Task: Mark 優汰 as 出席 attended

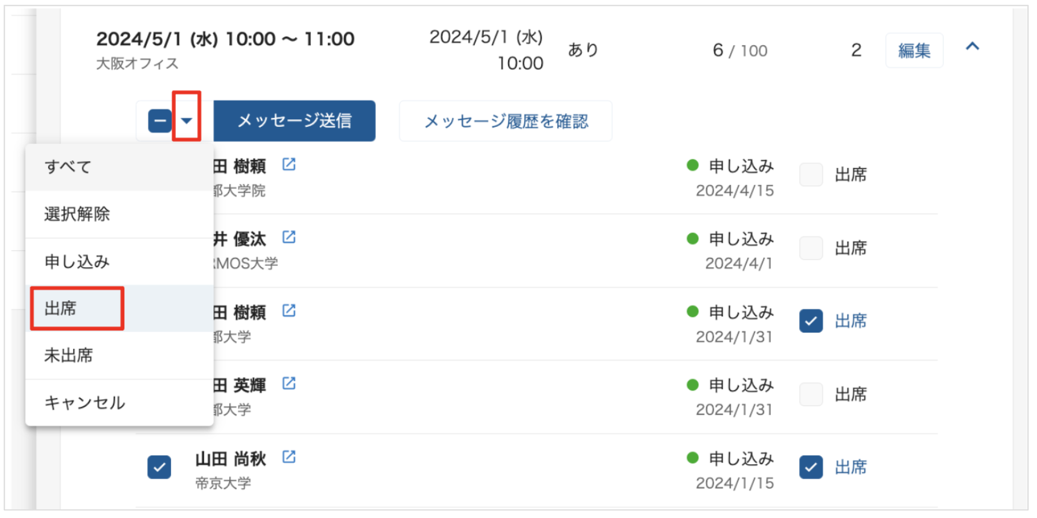Action: tap(811, 248)
